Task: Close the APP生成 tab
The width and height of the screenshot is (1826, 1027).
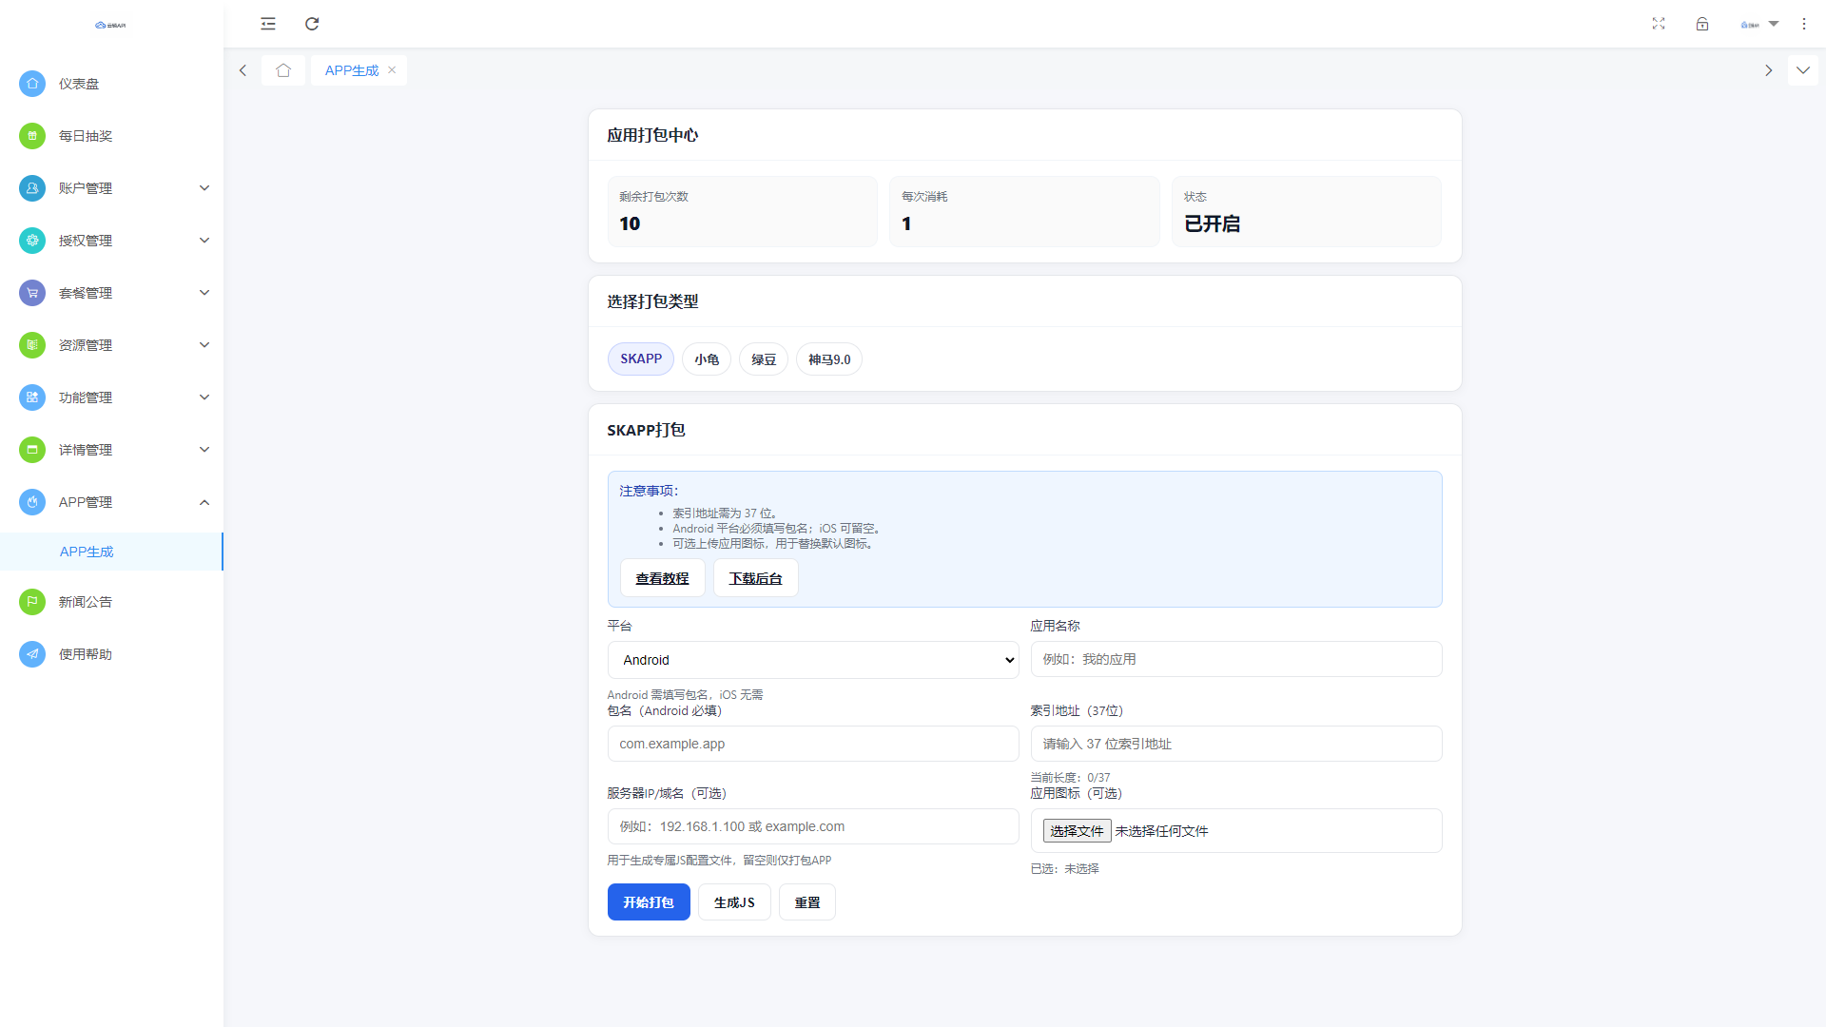Action: [392, 70]
